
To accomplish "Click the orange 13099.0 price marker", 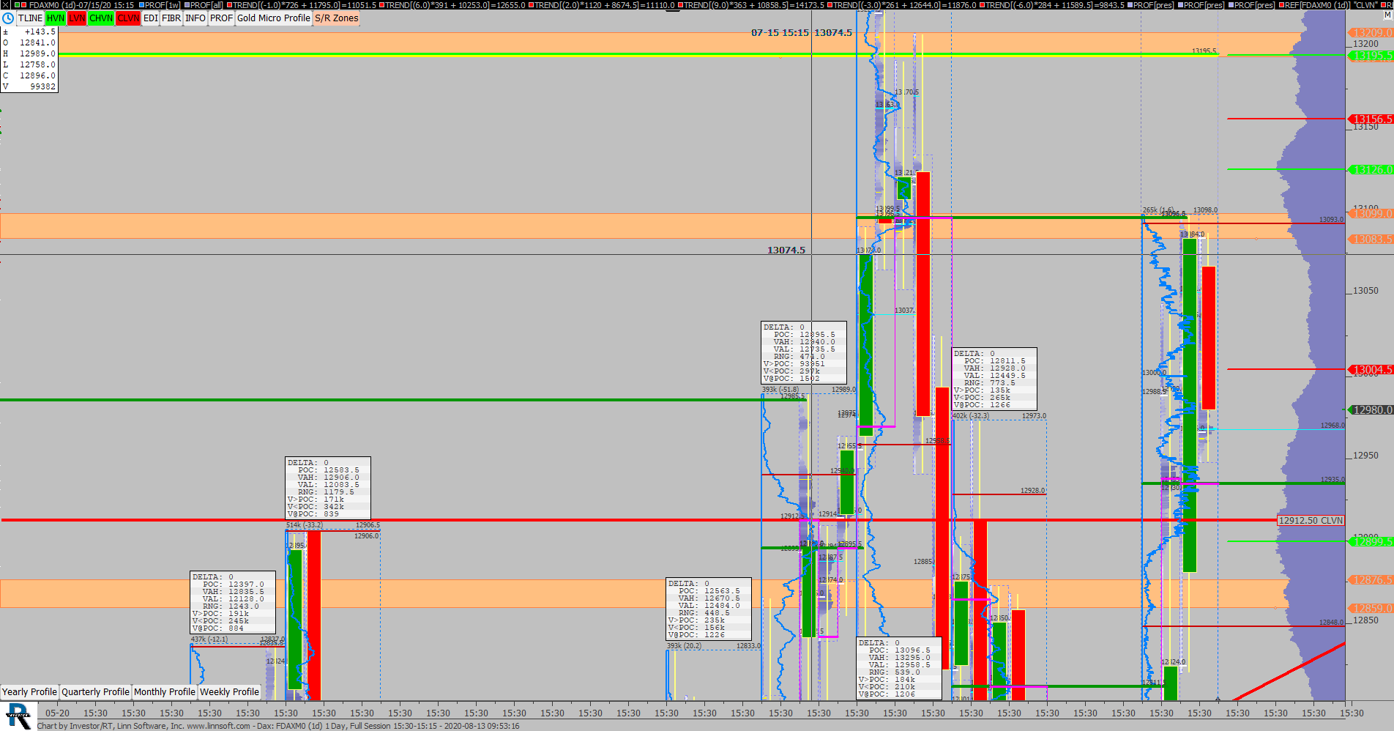I will [x=1371, y=213].
